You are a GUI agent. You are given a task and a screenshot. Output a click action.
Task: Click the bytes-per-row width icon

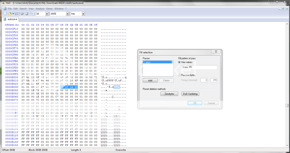[x=33, y=14]
